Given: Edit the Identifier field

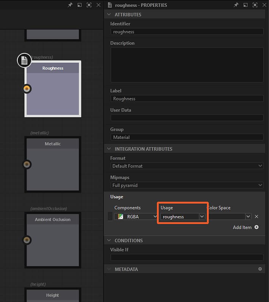Looking at the screenshot, I should pyautogui.click(x=187, y=31).
